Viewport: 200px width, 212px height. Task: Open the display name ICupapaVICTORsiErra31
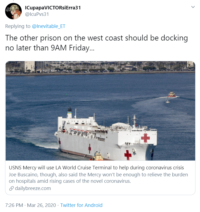click(53, 8)
